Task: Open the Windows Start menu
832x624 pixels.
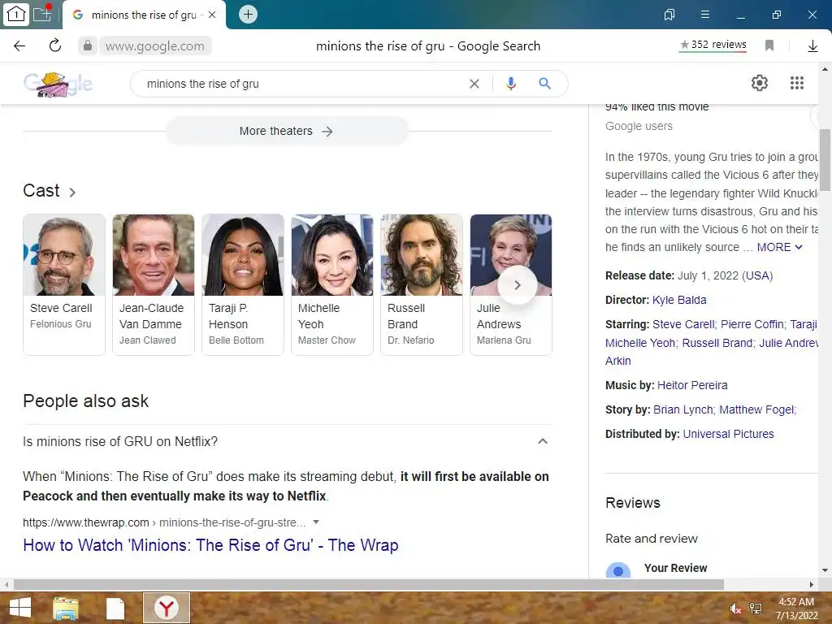Action: point(19,608)
